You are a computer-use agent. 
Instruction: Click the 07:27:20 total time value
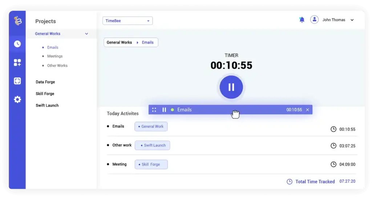347,181
